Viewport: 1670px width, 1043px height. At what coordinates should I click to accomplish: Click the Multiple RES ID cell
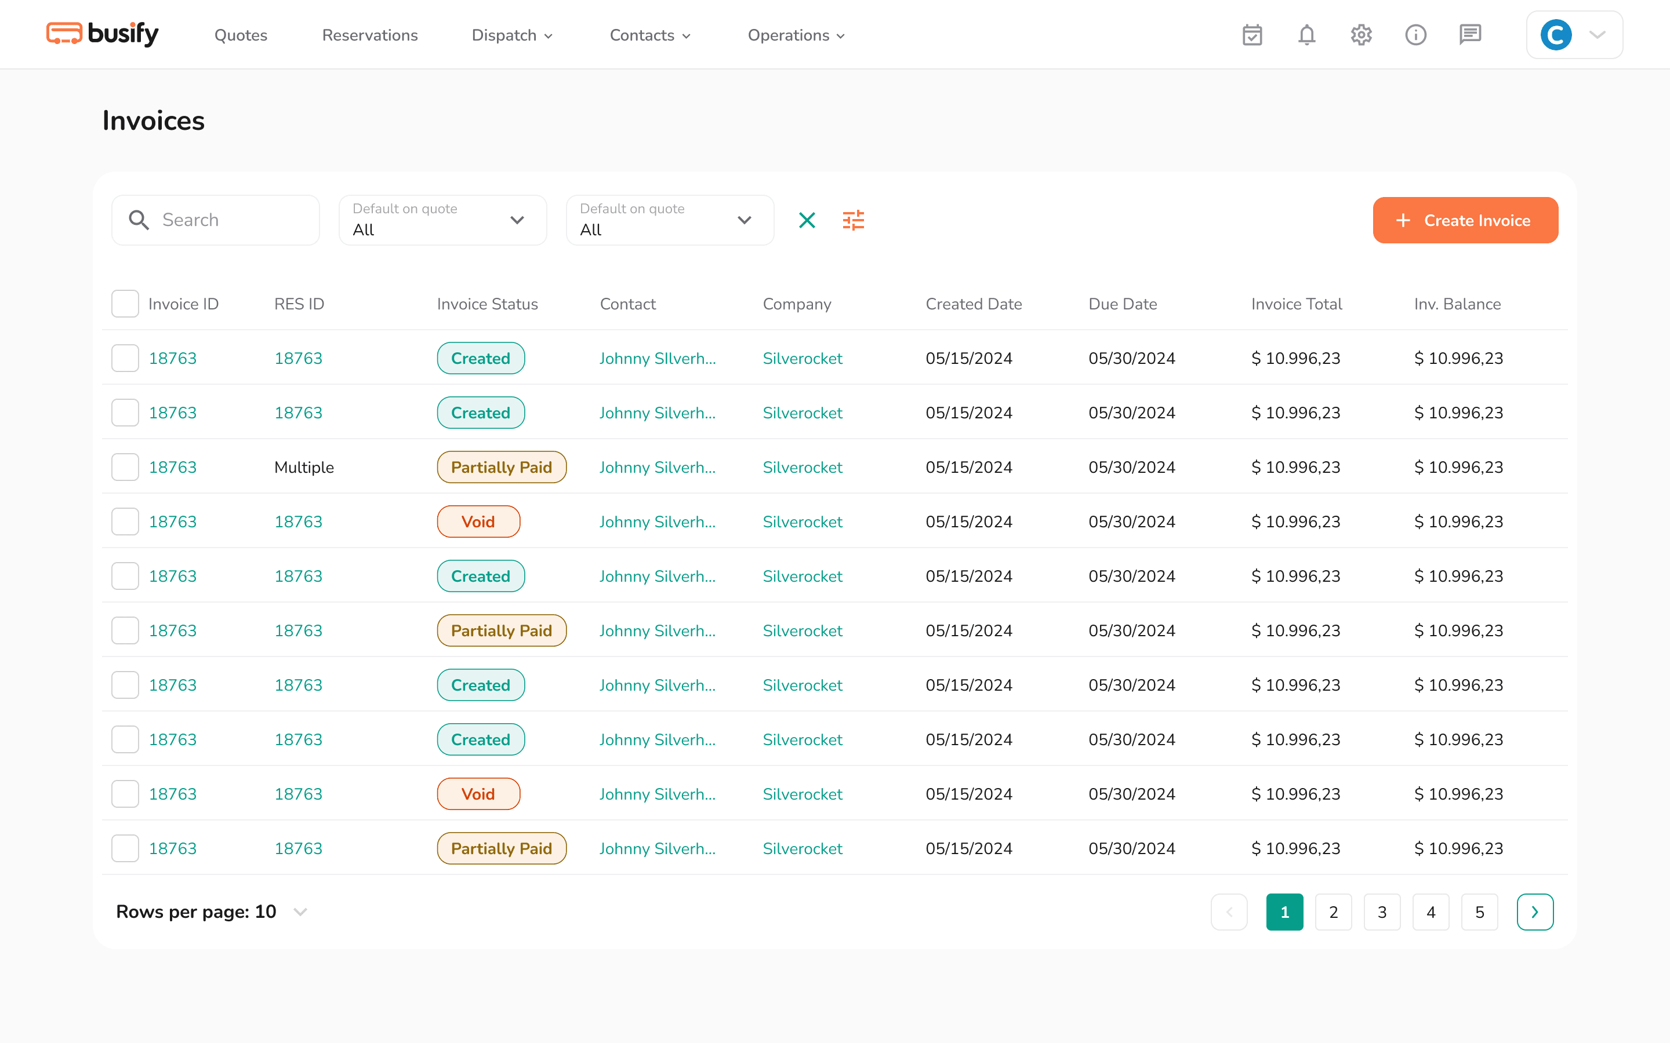click(x=304, y=467)
